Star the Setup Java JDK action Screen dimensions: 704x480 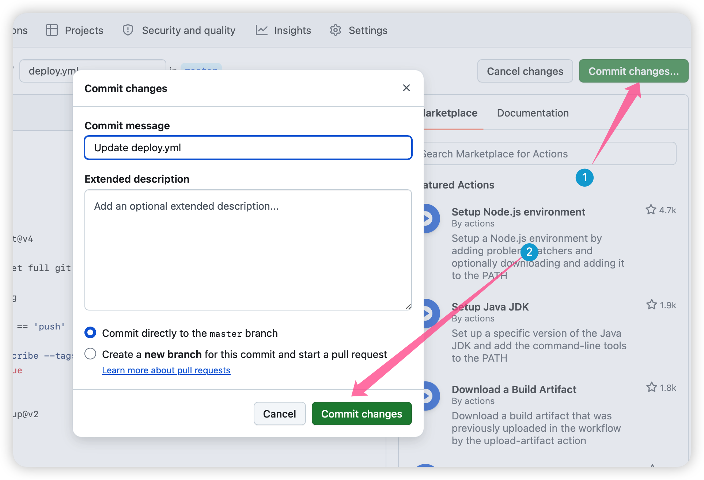[651, 305]
